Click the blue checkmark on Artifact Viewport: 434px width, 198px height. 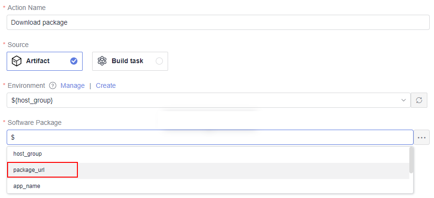[x=74, y=61]
